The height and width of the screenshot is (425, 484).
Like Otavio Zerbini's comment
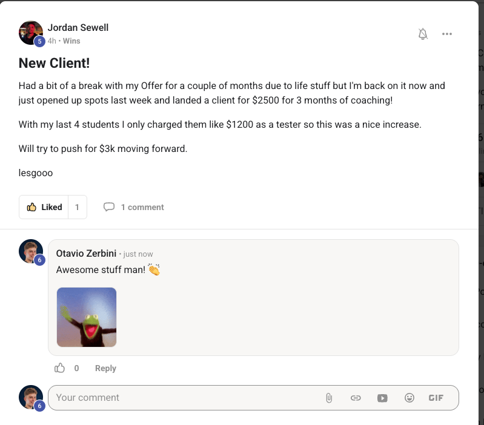click(60, 368)
